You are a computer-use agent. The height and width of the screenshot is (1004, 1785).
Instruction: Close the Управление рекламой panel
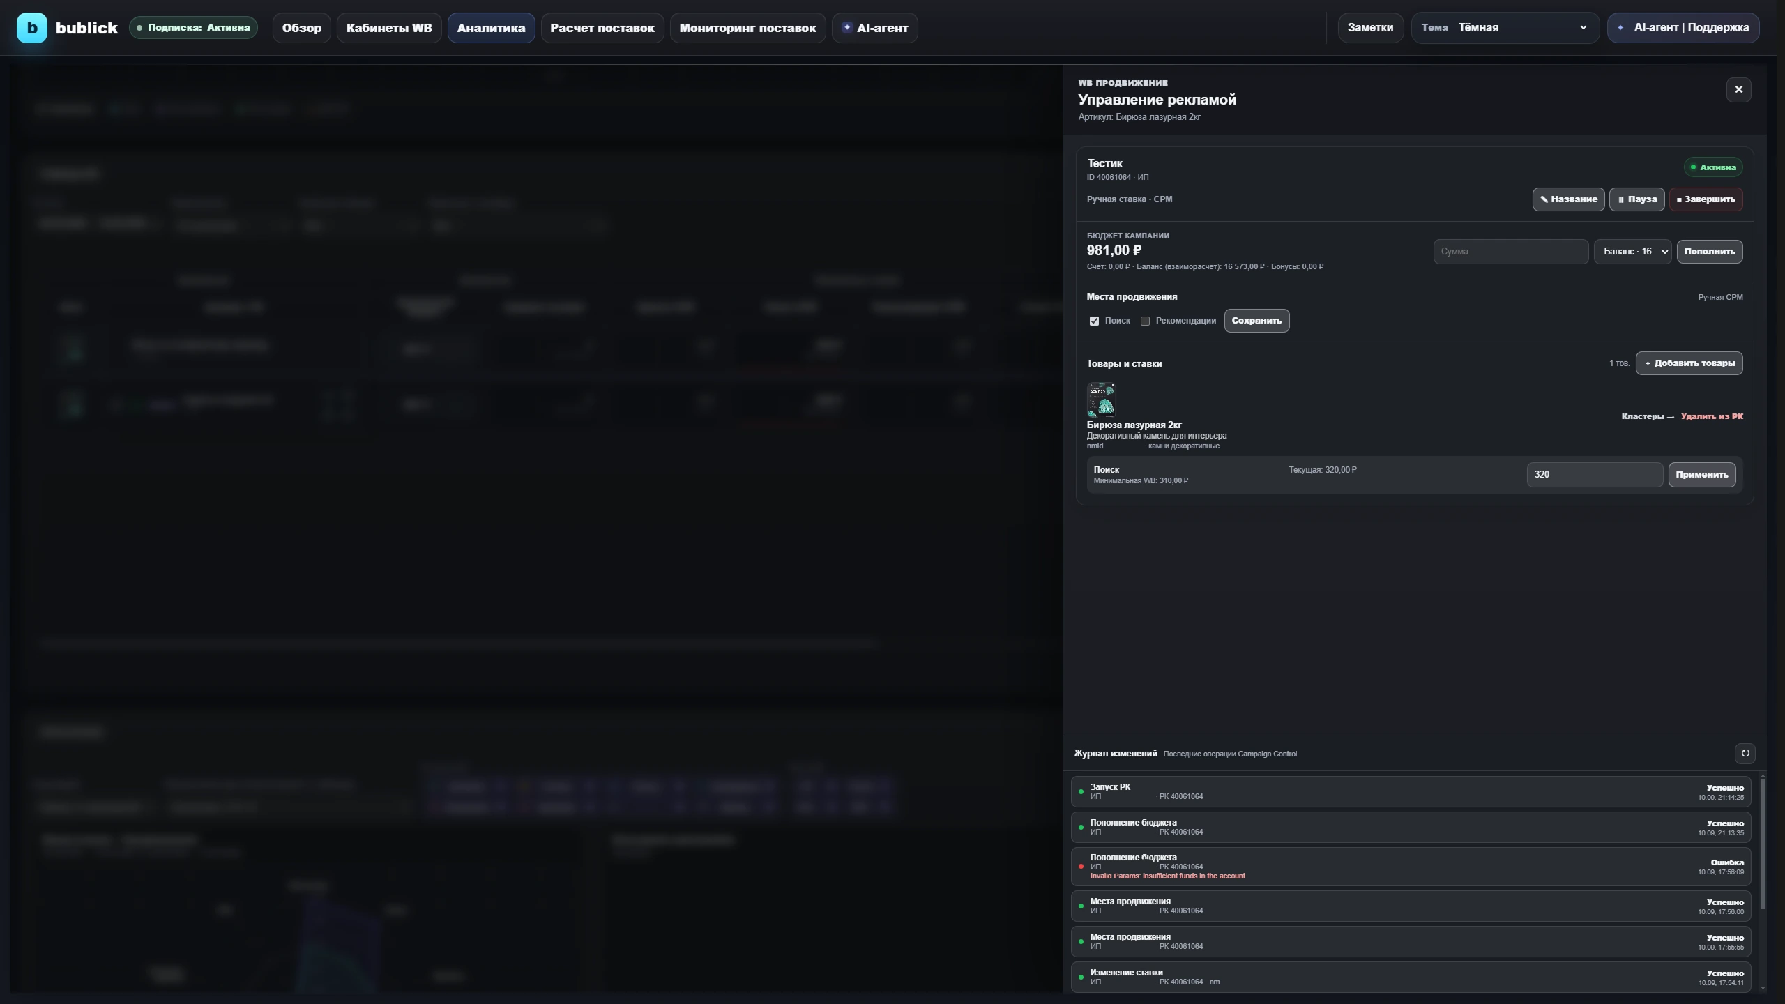pyautogui.click(x=1738, y=89)
